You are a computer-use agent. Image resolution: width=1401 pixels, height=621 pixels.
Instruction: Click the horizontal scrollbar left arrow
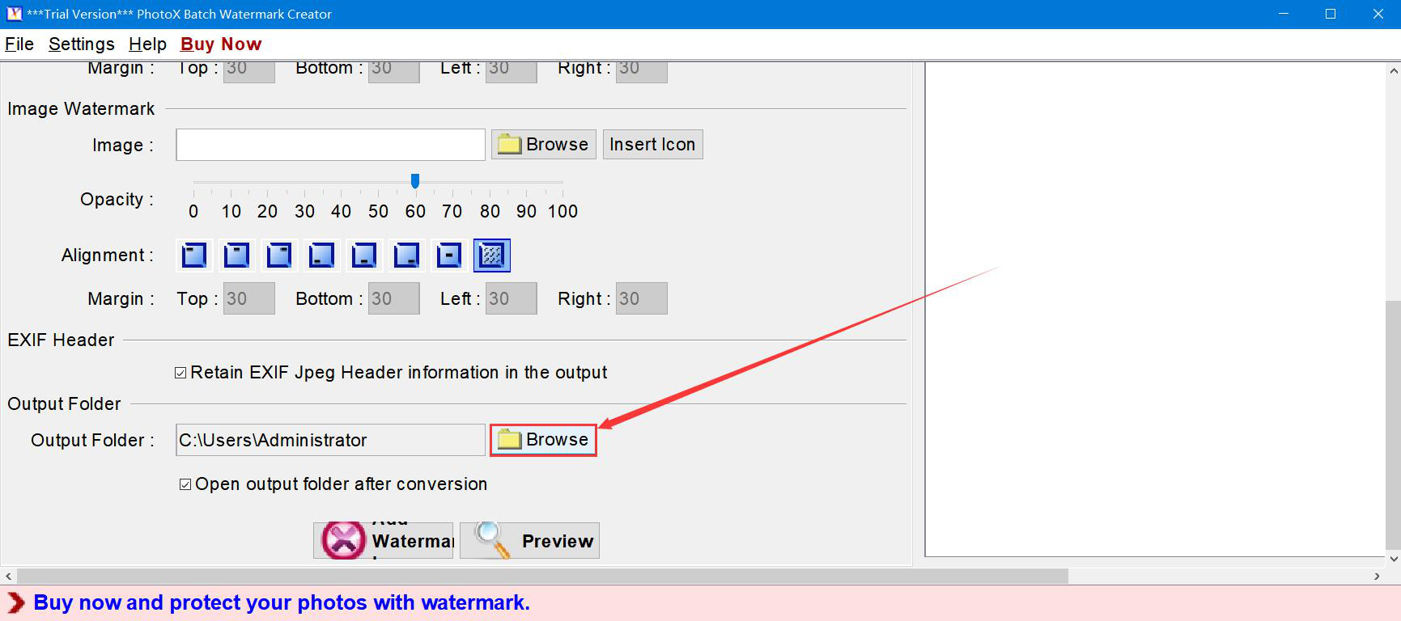point(8,577)
